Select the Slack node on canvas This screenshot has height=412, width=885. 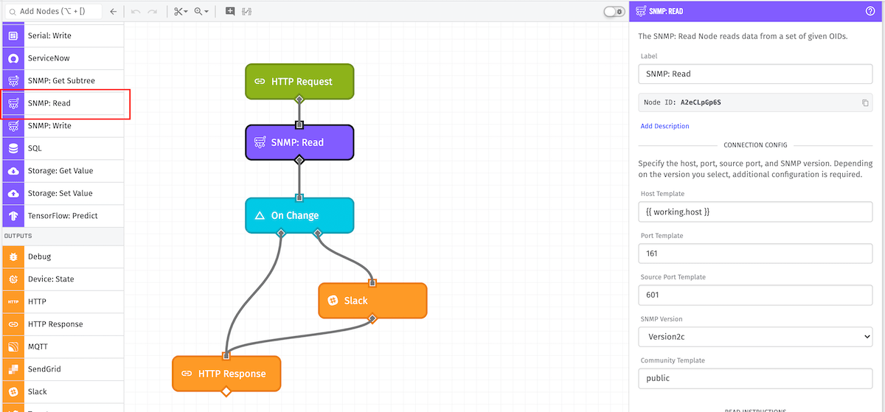point(372,301)
